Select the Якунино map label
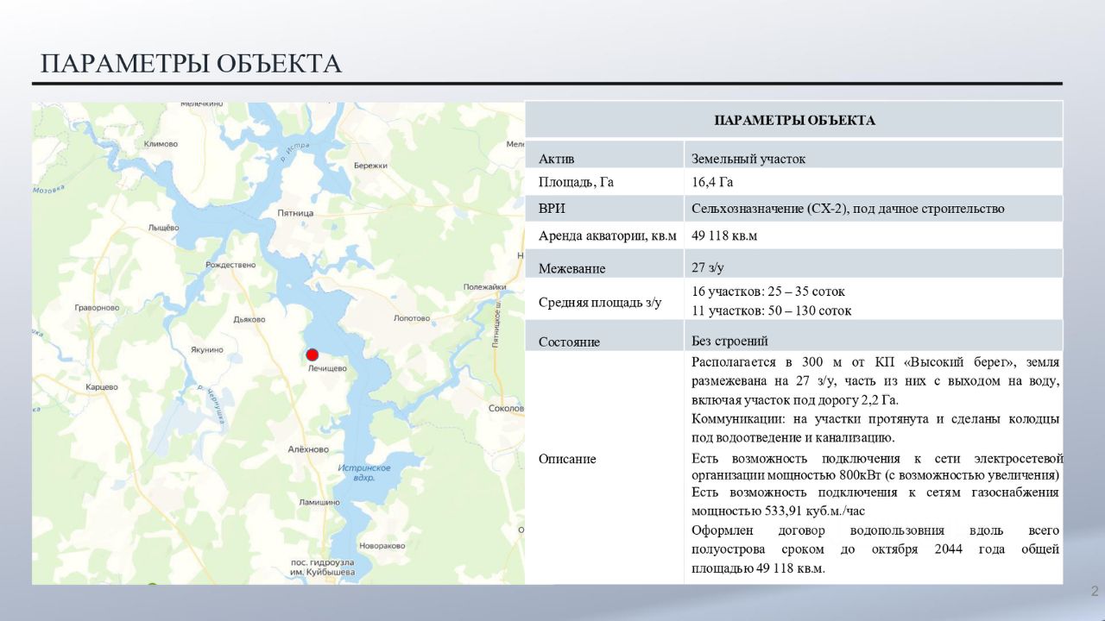 207,349
